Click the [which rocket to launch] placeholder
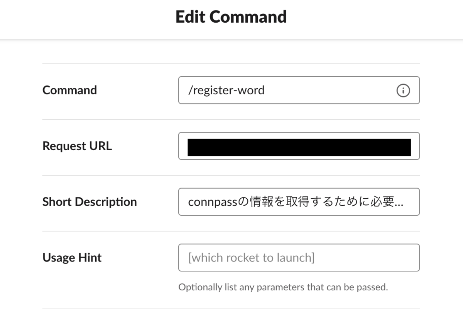 coord(251,258)
